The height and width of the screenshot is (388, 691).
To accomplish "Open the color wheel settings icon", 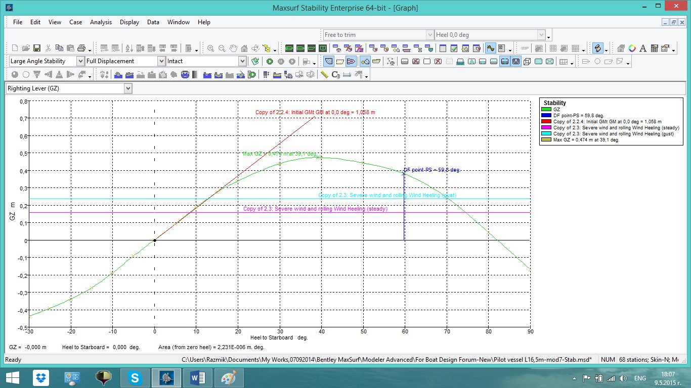I will pyautogui.click(x=632, y=48).
